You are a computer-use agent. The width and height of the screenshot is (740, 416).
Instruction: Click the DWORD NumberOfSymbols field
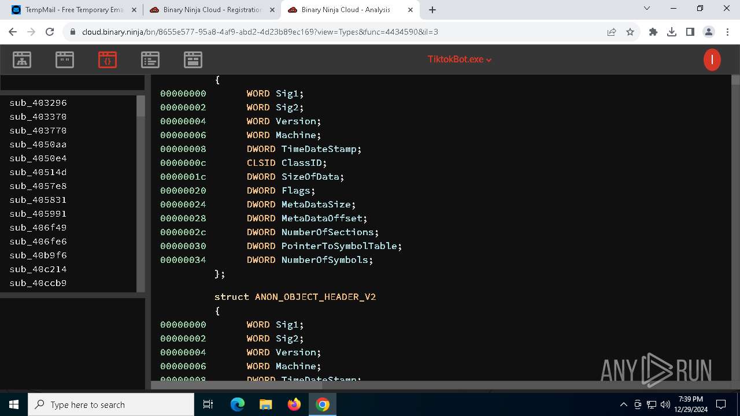click(310, 260)
